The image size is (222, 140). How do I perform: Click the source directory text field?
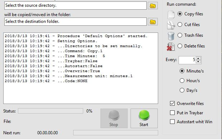[75, 6]
